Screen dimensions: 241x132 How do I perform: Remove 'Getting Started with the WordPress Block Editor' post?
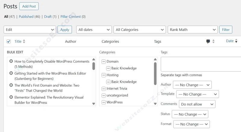(x=11, y=73)
